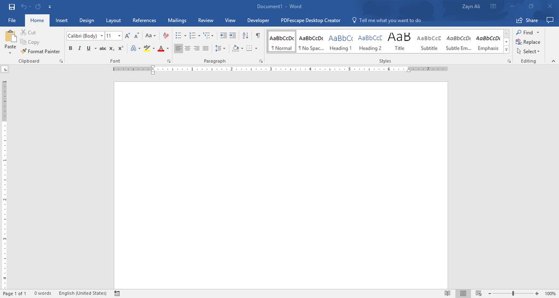Toggle Align Left button
Image resolution: width=559 pixels, height=298 pixels.
tap(179, 48)
